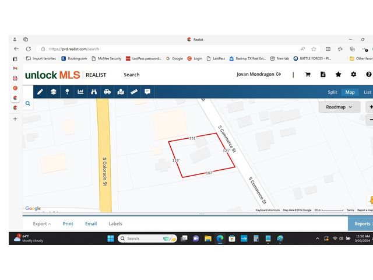Click the star favorites icon in header
The height and width of the screenshot is (280, 373).
(x=338, y=75)
